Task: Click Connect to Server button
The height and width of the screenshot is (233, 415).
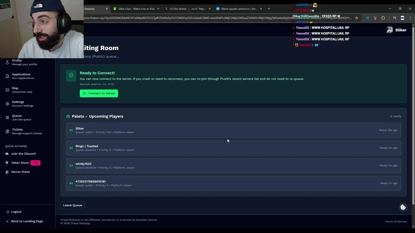Action: [x=99, y=93]
